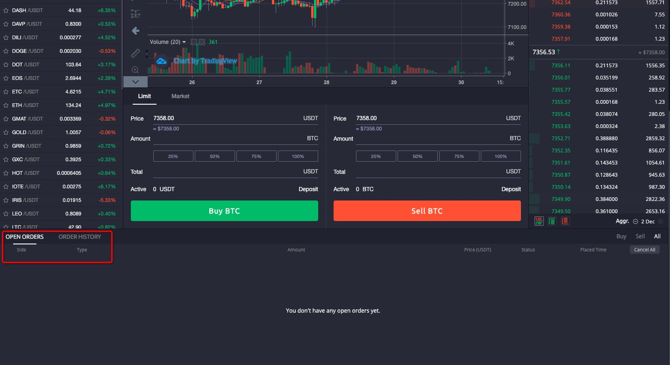Click the zoom-in magnifier chart tool
Image resolution: width=670 pixels, height=365 pixels.
pyautogui.click(x=135, y=70)
